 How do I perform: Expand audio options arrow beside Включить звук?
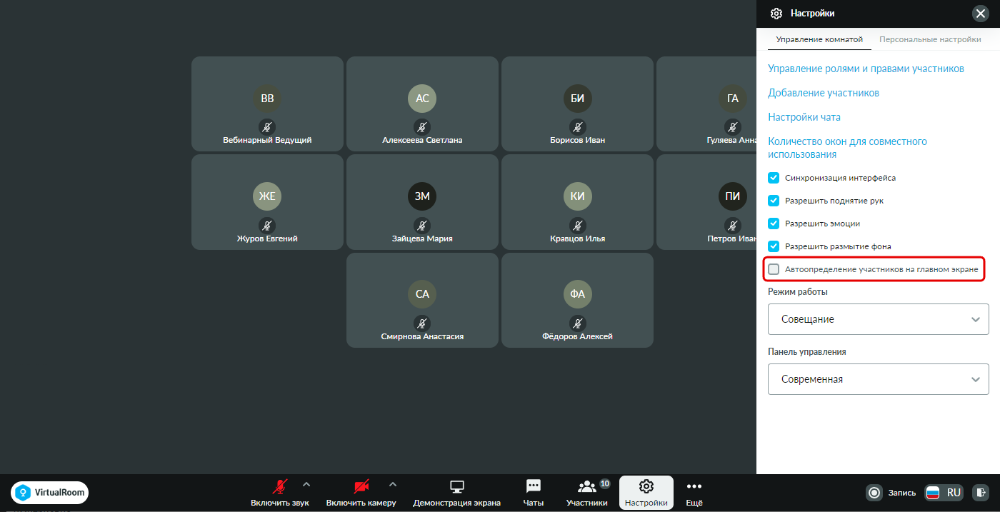[306, 484]
